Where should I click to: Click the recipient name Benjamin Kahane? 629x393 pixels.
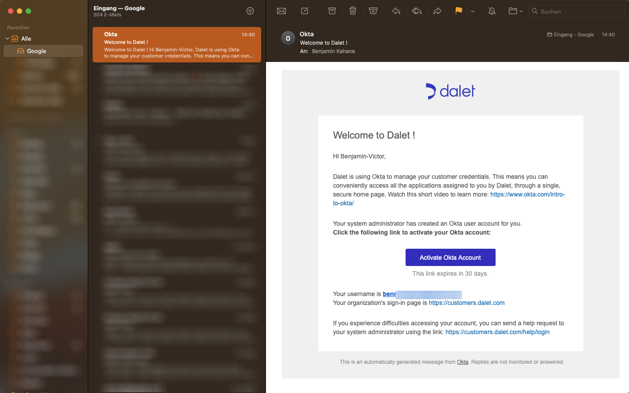(333, 51)
